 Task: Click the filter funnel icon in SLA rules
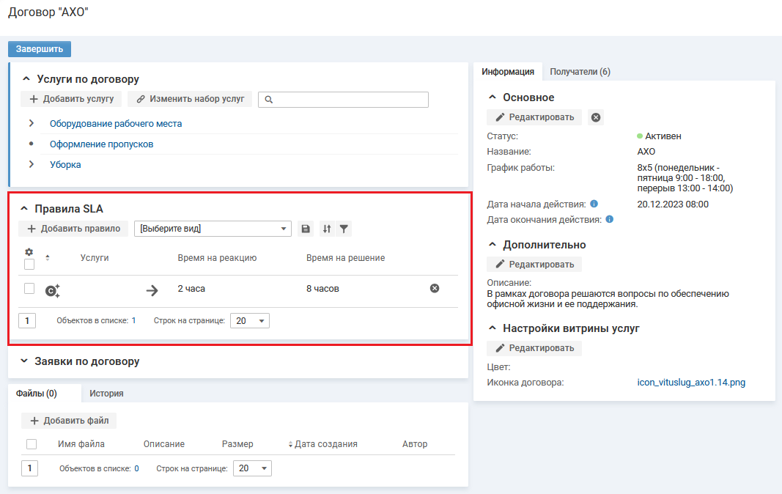[x=344, y=229]
